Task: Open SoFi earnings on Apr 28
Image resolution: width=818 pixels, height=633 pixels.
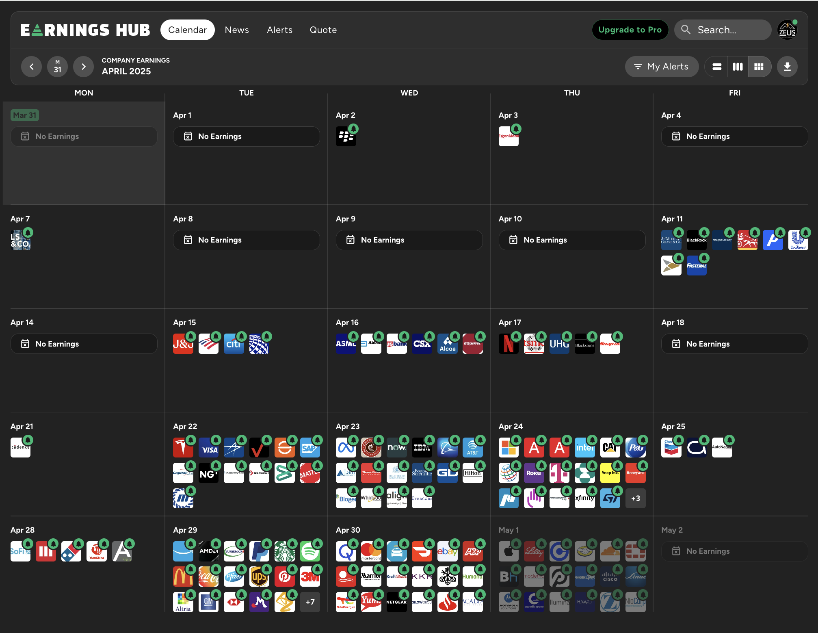Action: click(x=21, y=551)
